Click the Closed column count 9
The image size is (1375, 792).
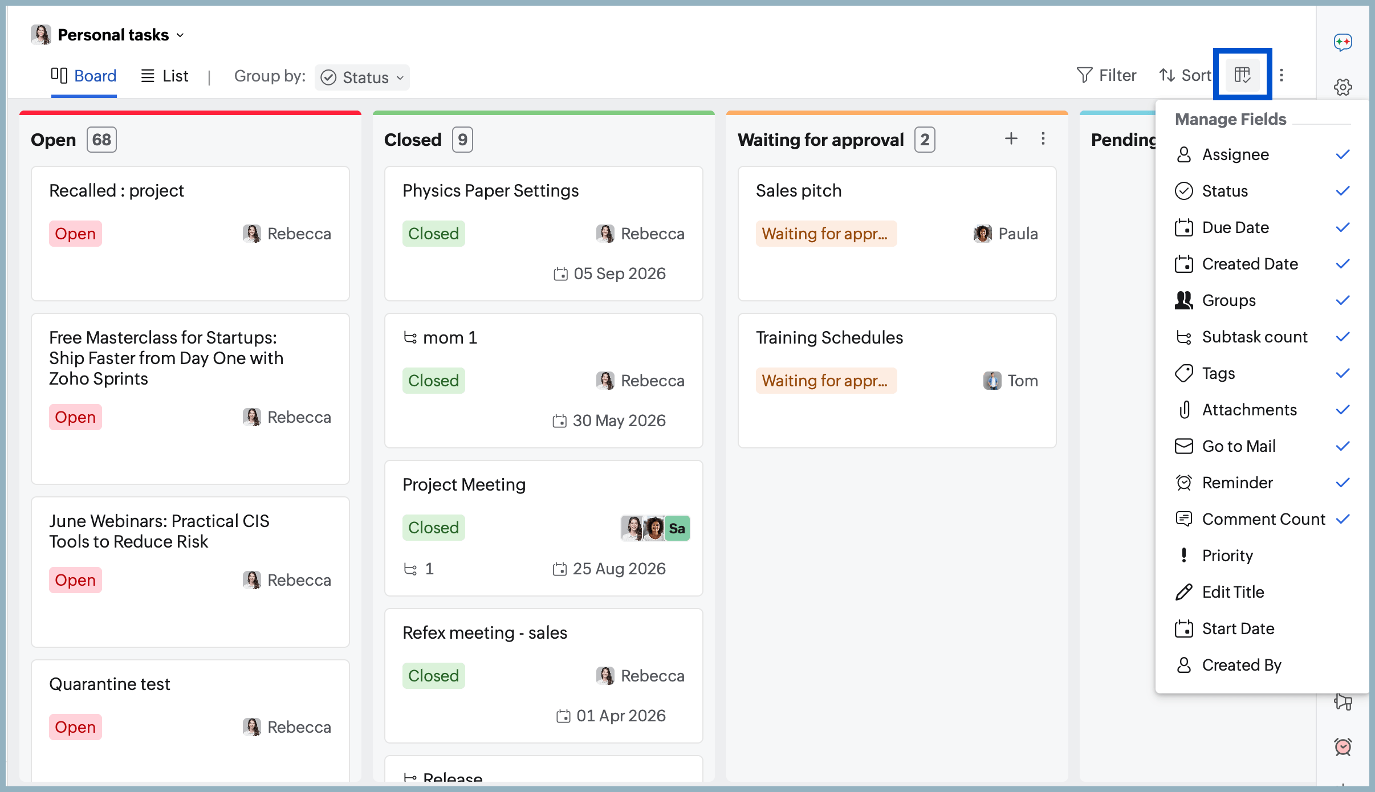coord(462,140)
